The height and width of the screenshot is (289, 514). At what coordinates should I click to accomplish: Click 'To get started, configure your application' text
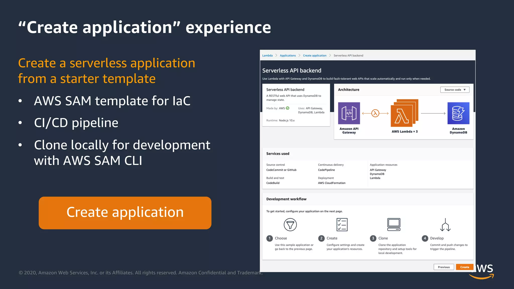(304, 211)
